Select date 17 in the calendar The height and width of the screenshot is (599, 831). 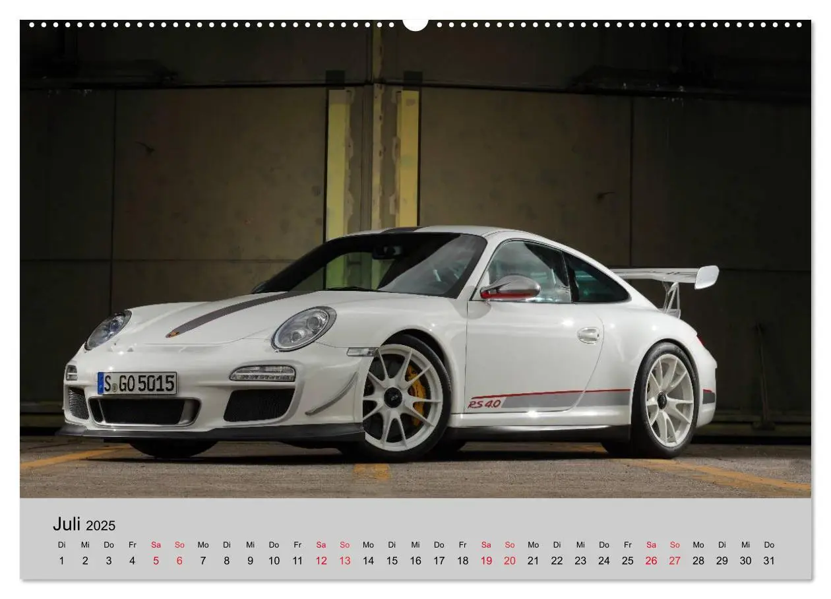pos(439,561)
